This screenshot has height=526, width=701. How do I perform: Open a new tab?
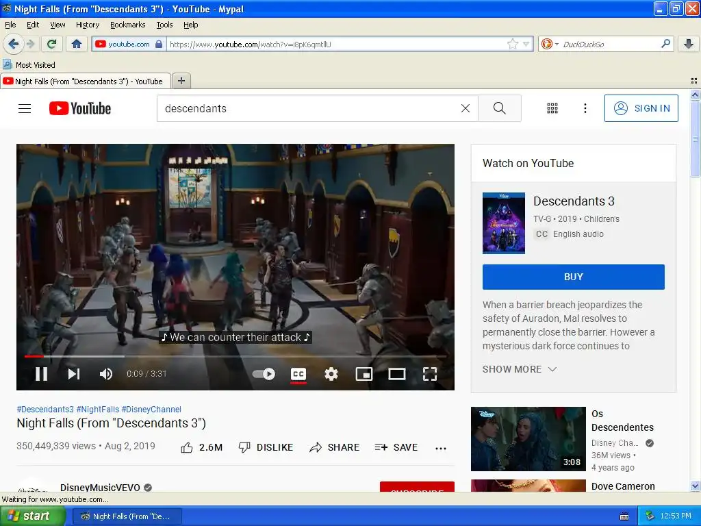point(181,81)
